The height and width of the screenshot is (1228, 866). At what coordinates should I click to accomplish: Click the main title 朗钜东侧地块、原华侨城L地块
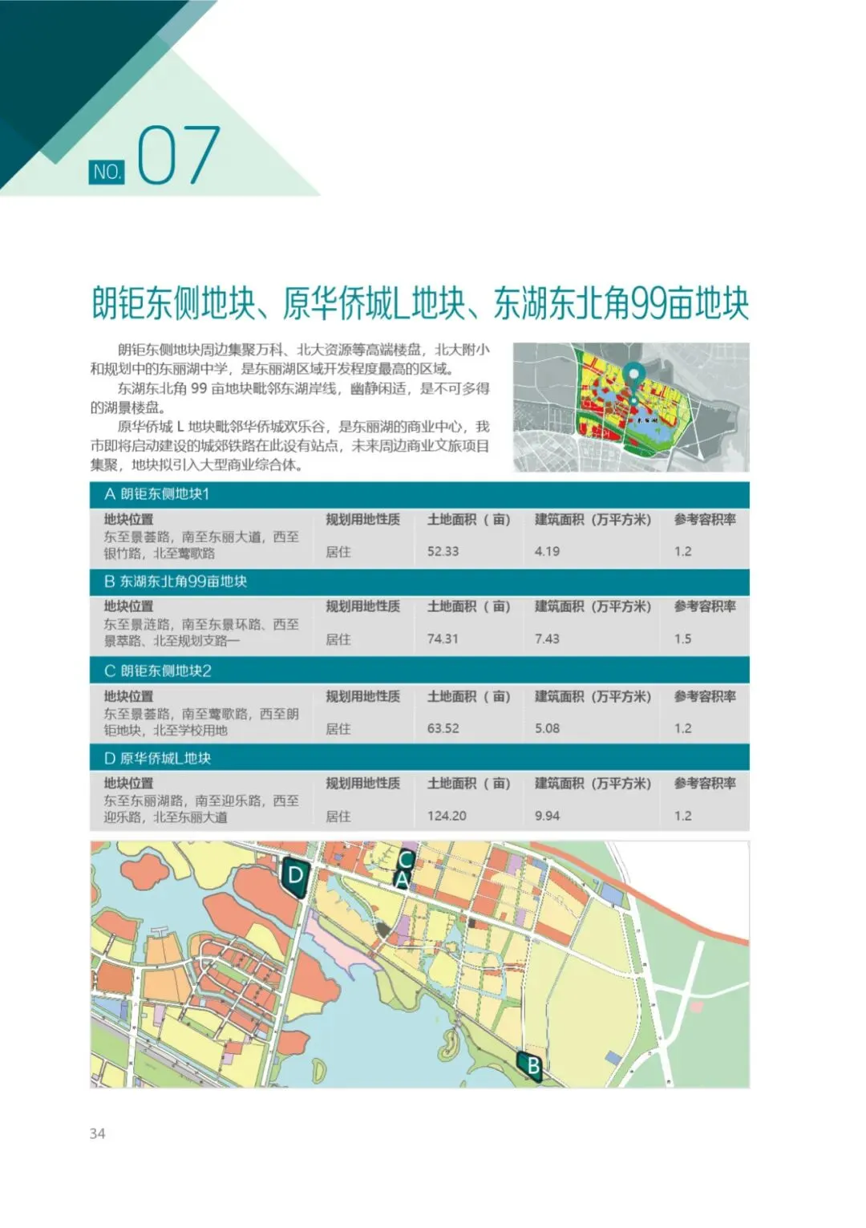coord(420,302)
